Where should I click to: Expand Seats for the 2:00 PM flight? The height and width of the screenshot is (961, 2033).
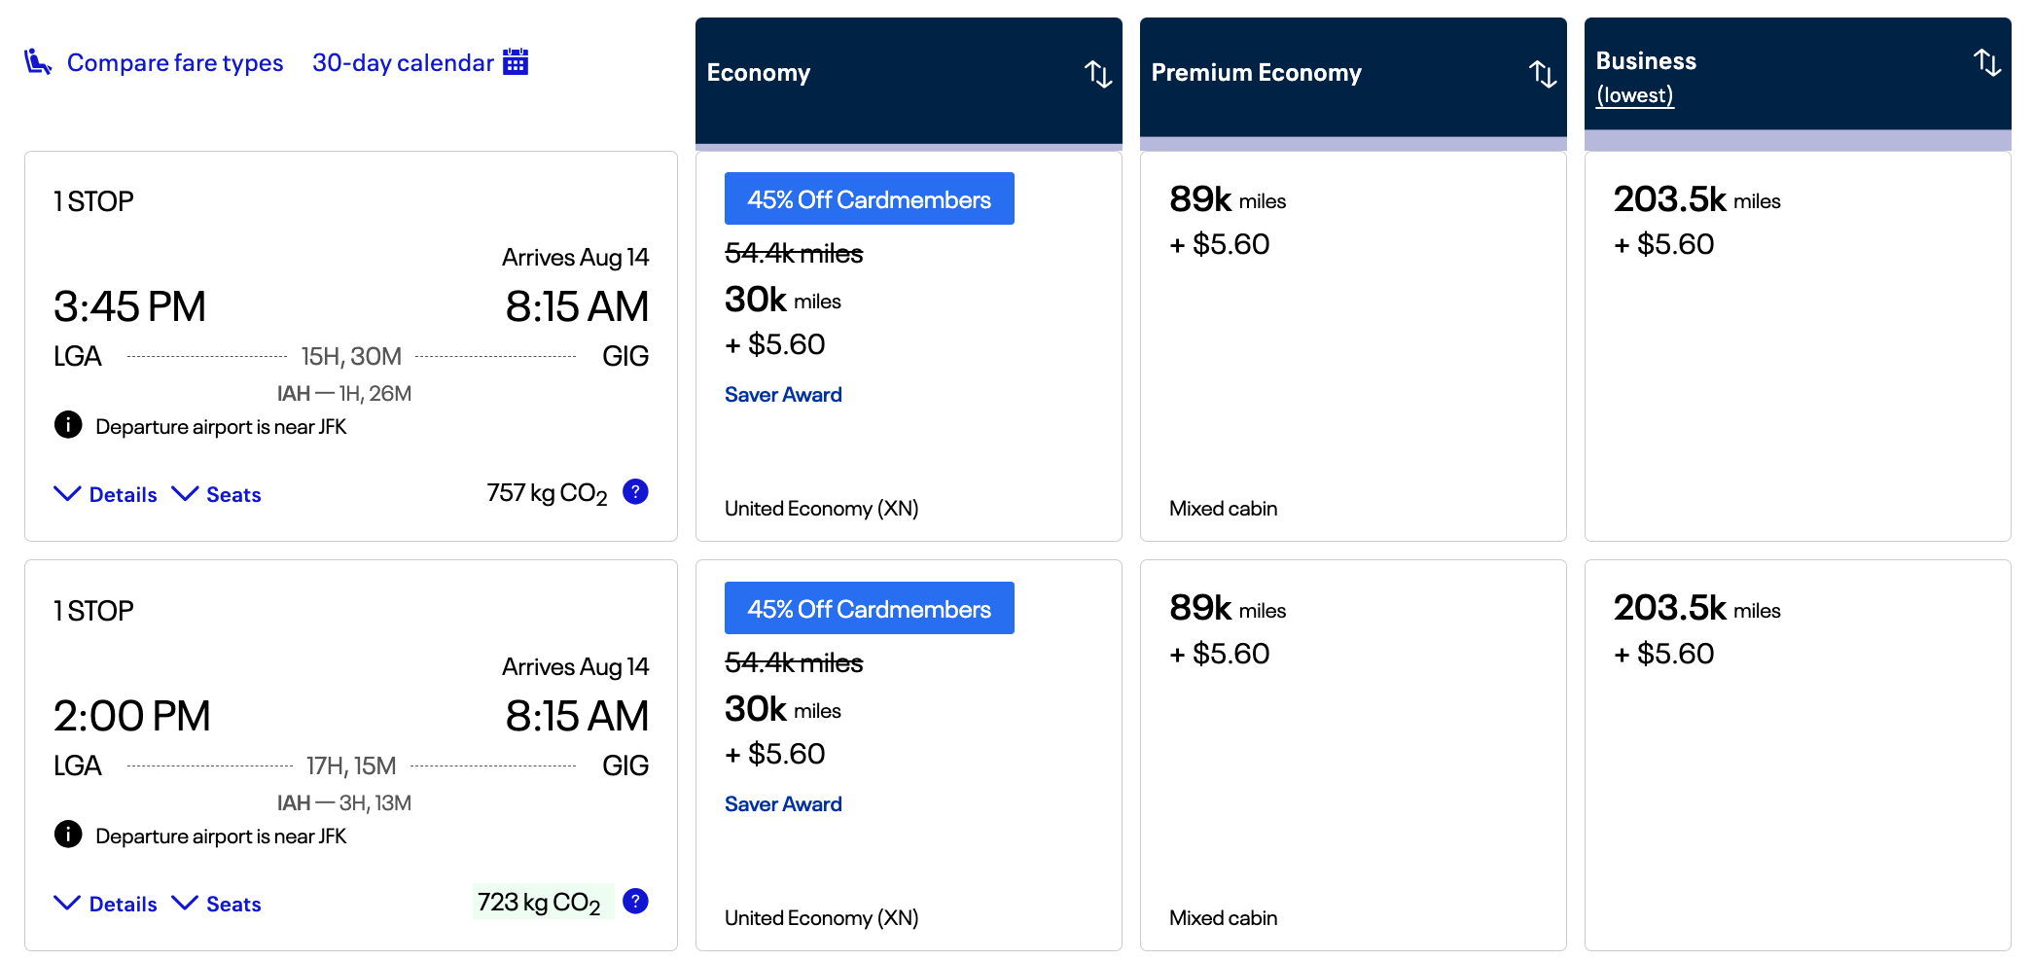coord(217,904)
